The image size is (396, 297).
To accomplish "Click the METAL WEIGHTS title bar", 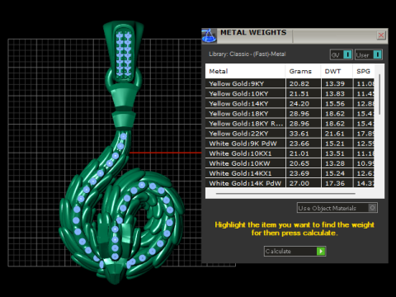I will (295, 35).
